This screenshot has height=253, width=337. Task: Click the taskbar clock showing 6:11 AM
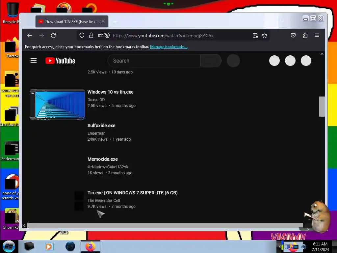pos(320,247)
